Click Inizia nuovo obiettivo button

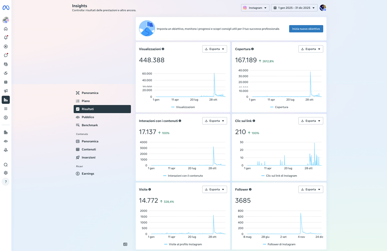click(x=306, y=29)
